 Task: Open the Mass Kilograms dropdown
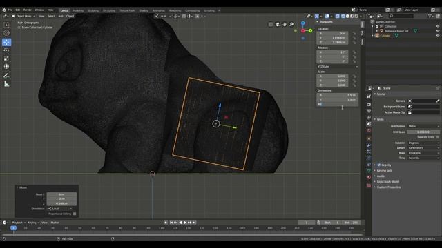pos(423,153)
